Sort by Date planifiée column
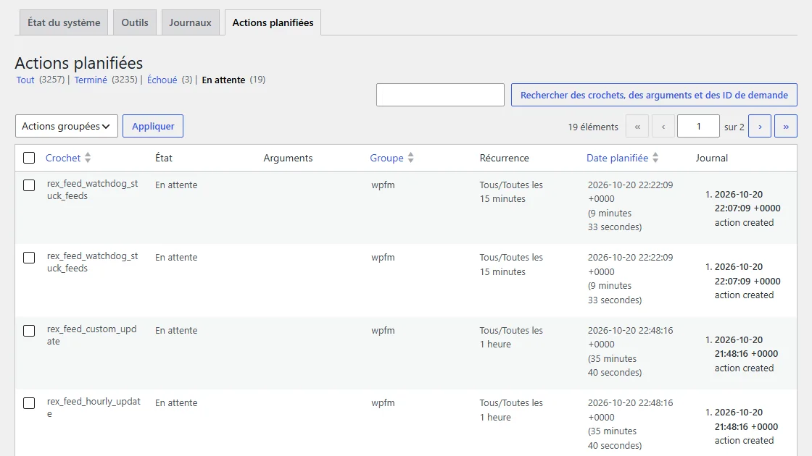Viewport: 812px width, 456px height. [617, 158]
